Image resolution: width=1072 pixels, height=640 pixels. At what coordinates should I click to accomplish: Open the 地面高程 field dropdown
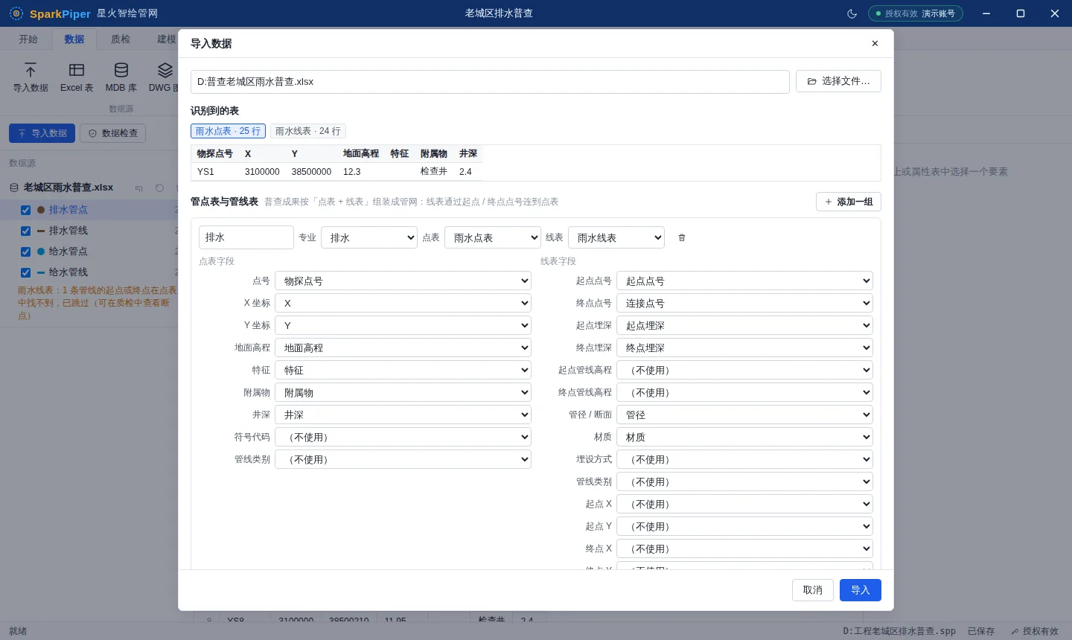[403, 348]
